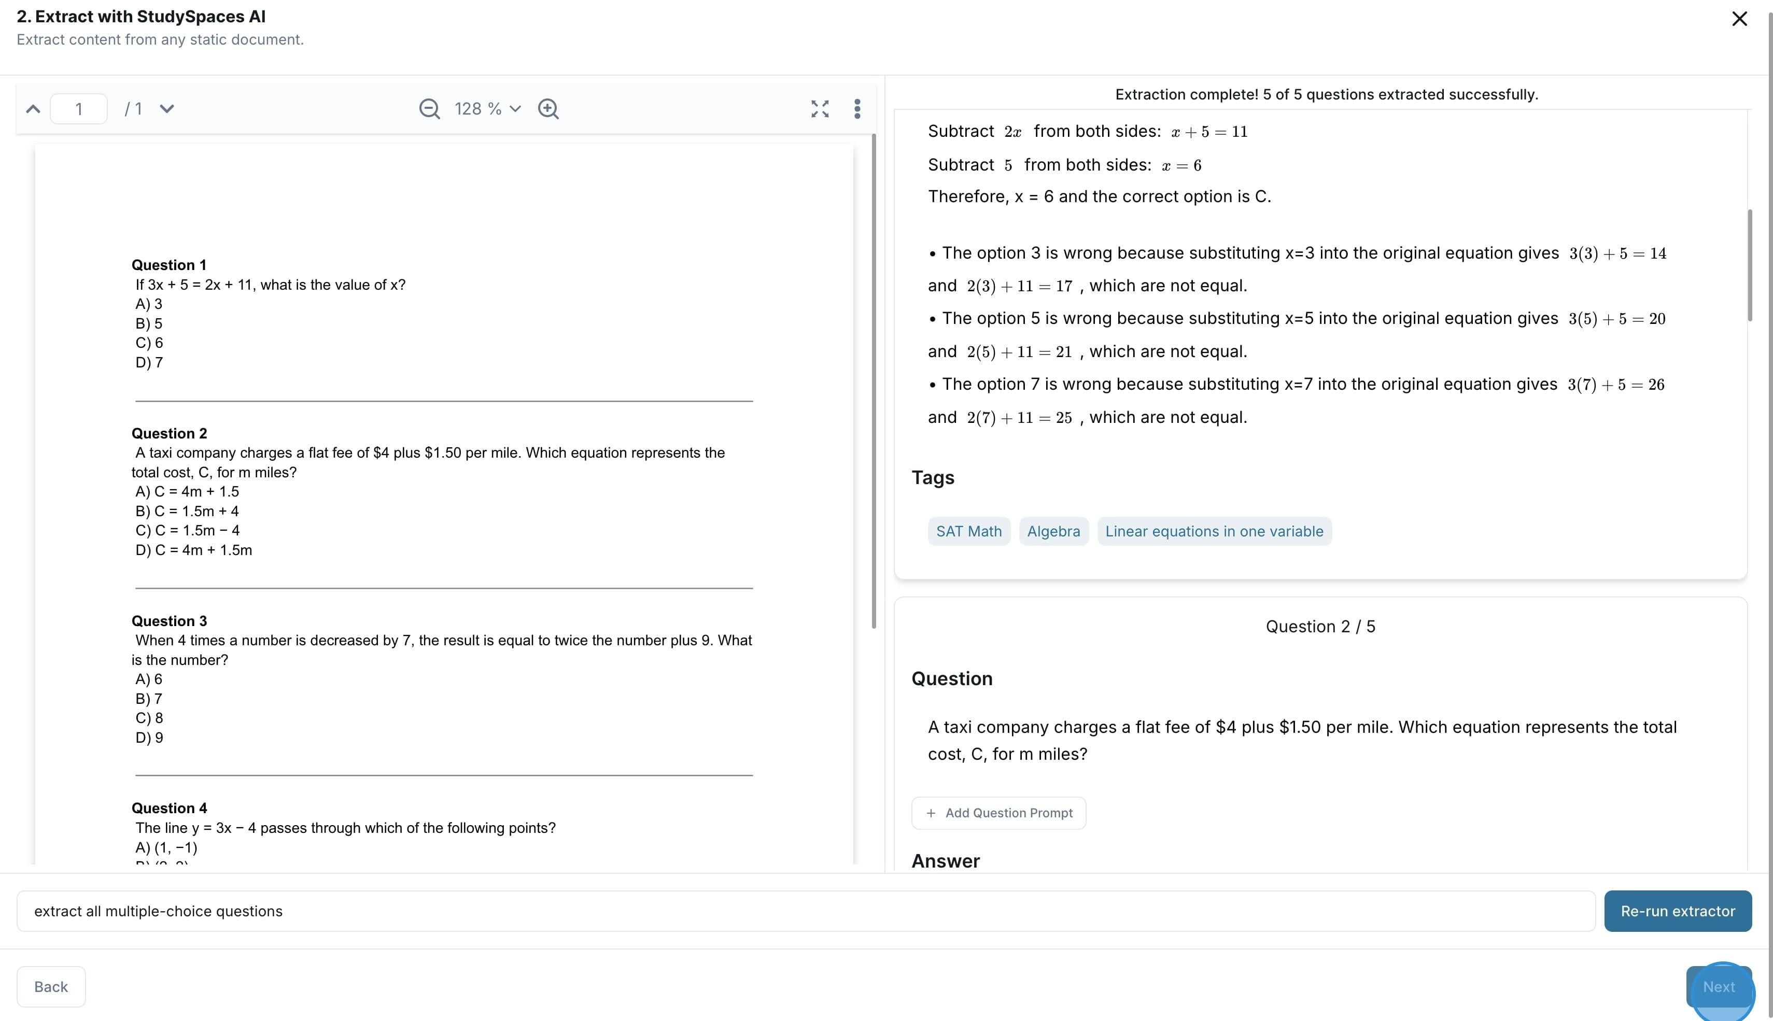Zoom out the document viewer

(429, 109)
